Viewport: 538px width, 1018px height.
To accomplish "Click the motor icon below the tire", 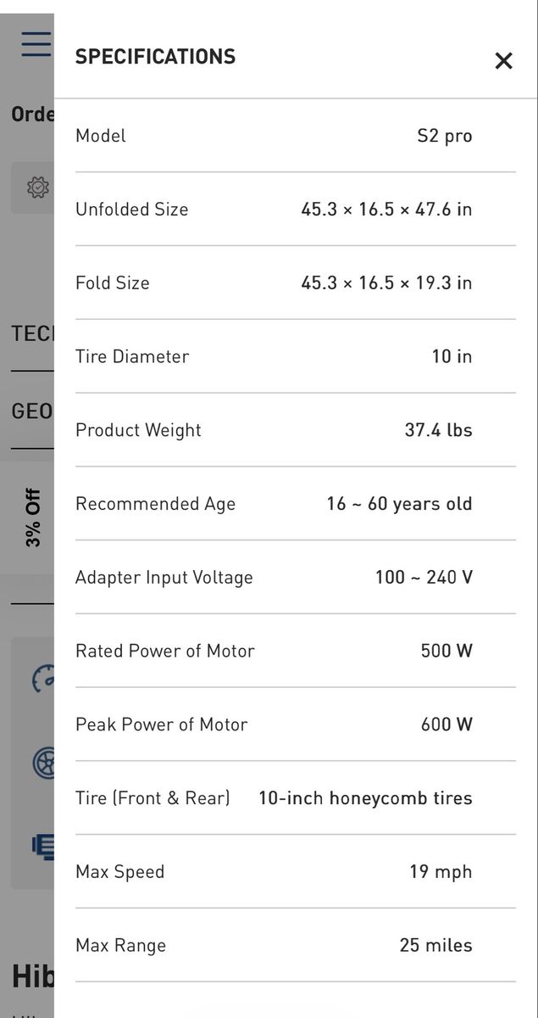I will click(43, 846).
